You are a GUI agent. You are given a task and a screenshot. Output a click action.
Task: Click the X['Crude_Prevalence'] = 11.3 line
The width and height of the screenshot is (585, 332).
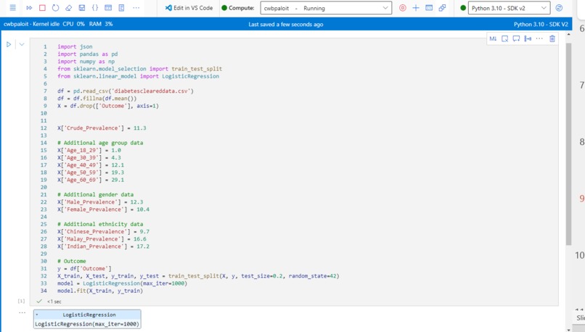click(x=102, y=128)
